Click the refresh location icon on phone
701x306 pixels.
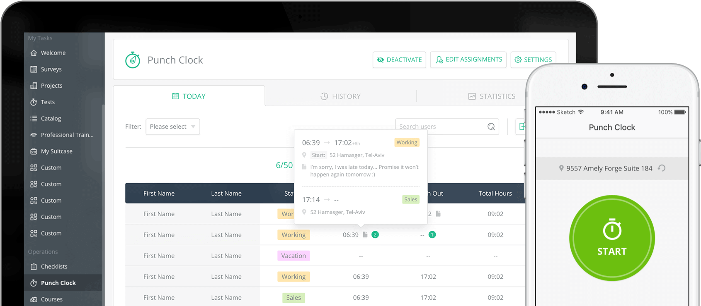click(x=662, y=168)
